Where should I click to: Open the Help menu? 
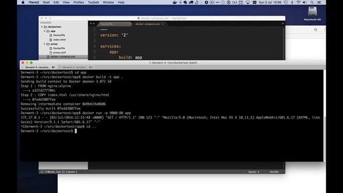pyautogui.click(x=121, y=2)
